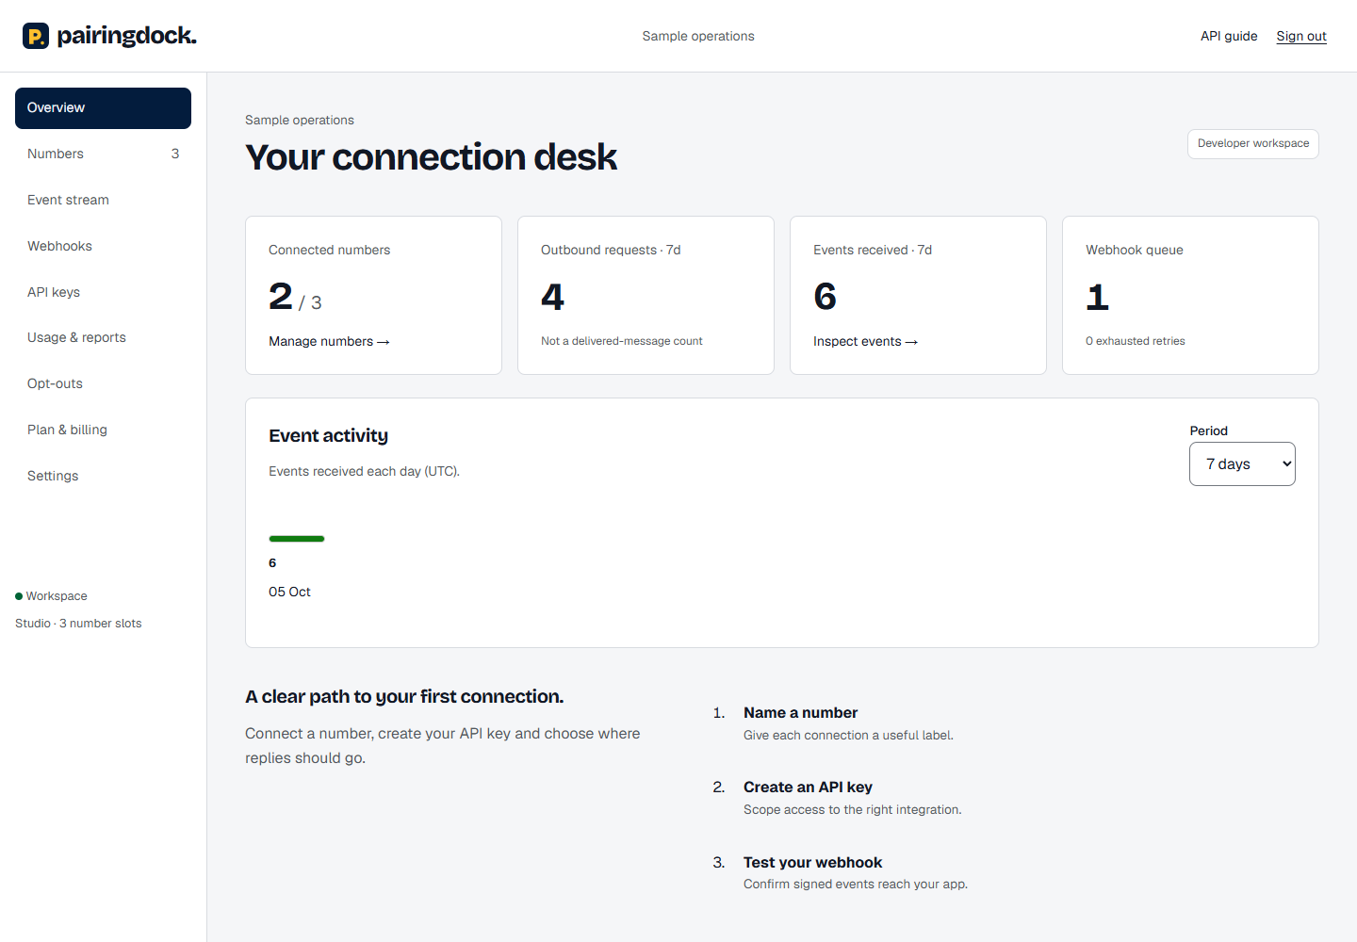1357x942 pixels.
Task: Navigate to Usage & reports
Action: pos(103,337)
